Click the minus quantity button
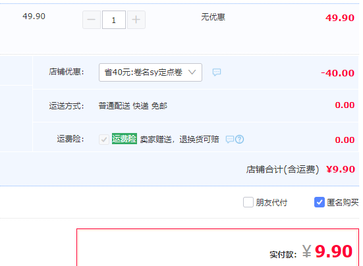Screen dimensions: 363x266 pos(92,20)
